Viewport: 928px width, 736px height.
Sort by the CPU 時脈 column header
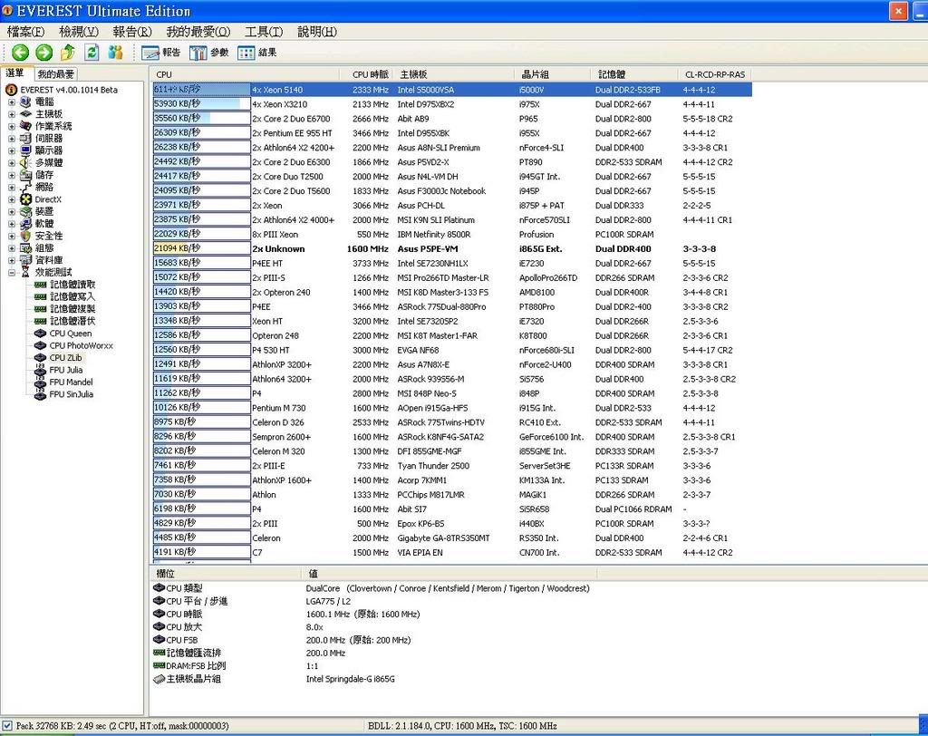(x=366, y=74)
